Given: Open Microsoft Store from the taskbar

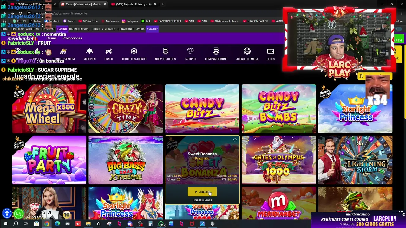Looking at the screenshot, I should click(36, 224).
